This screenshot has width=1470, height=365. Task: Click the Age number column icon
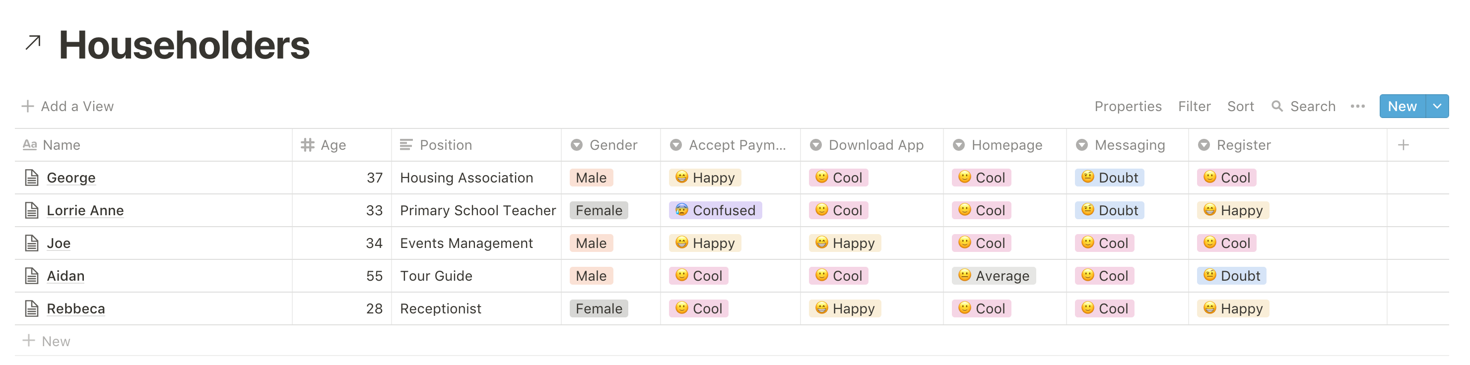[x=308, y=145]
